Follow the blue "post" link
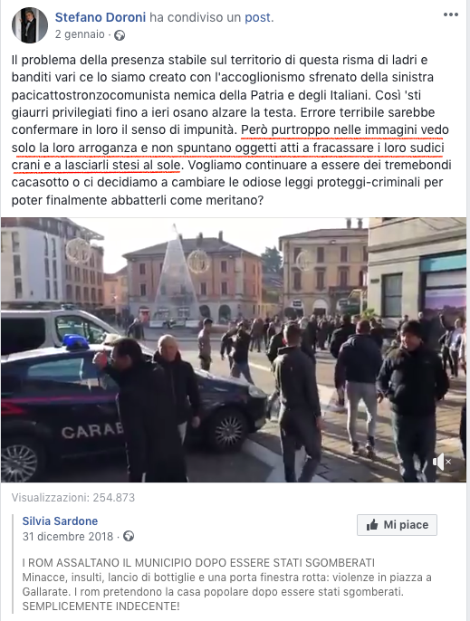Screen dimensions: 470x621 coord(257,17)
